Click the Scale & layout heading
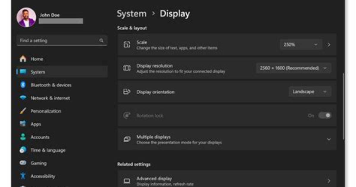 click(x=132, y=28)
